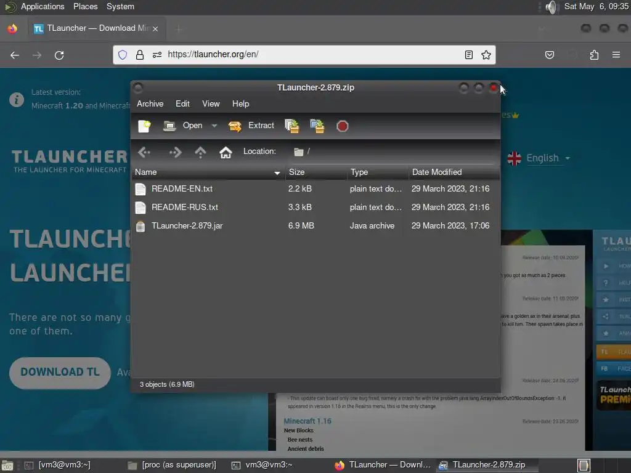The width and height of the screenshot is (631, 473).
Task: Bookmark this page with star icon
Action: [x=486, y=55]
